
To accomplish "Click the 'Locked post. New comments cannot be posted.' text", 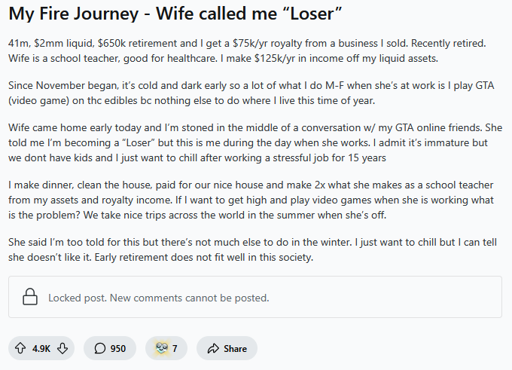I will 159,298.
